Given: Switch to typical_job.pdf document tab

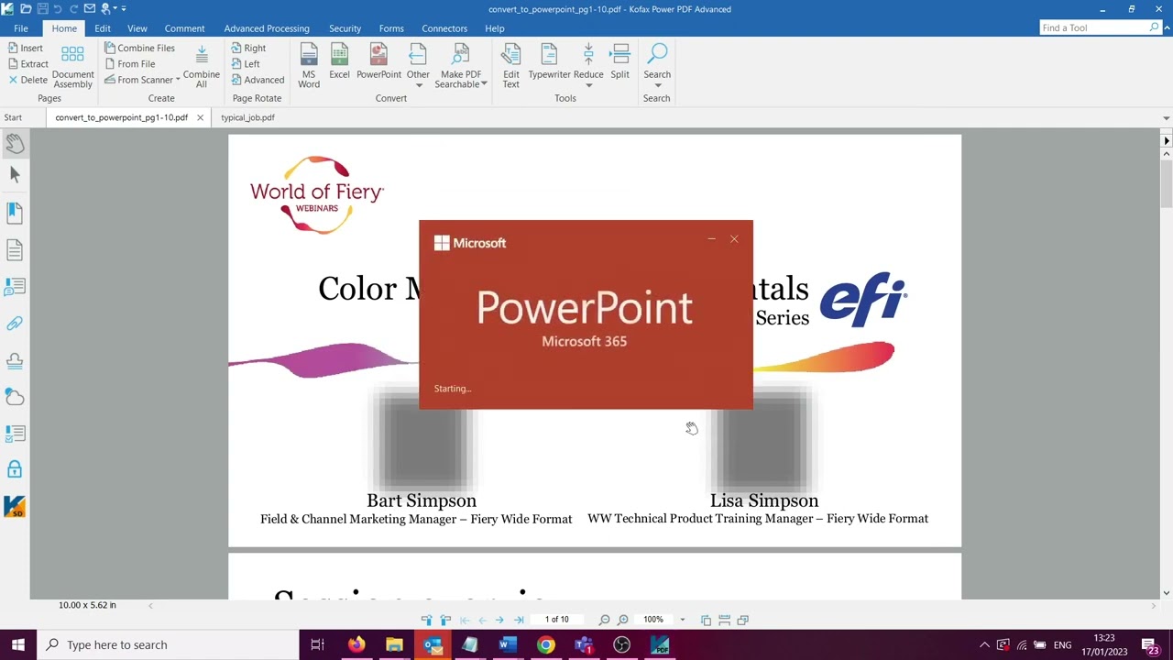Looking at the screenshot, I should click(x=247, y=117).
